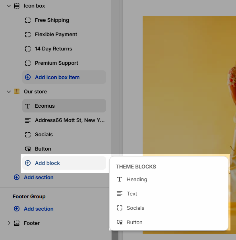Click the Ecomus heading T icon
Viewport: 236px width, 240px height.
tap(28, 106)
